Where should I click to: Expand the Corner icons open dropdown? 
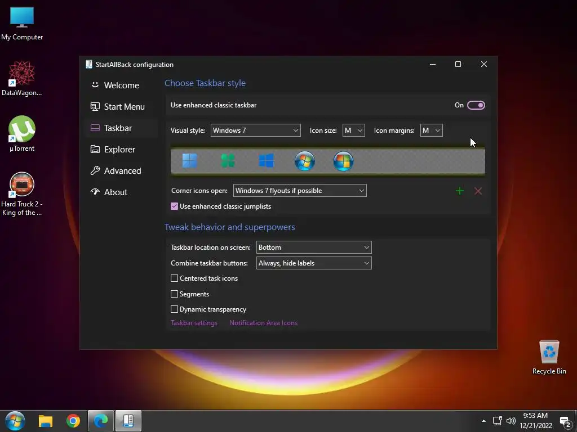click(x=300, y=190)
